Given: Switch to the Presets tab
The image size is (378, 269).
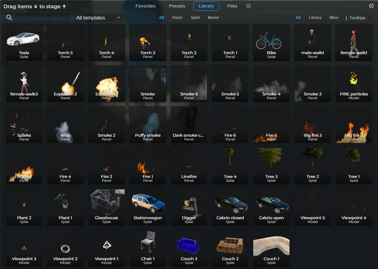Looking at the screenshot, I should click(x=177, y=6).
